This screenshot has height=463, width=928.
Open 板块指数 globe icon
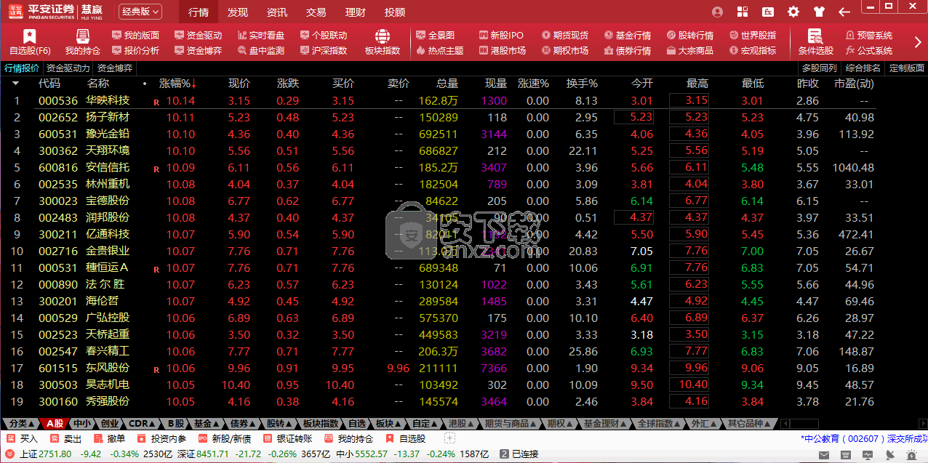tap(383, 42)
